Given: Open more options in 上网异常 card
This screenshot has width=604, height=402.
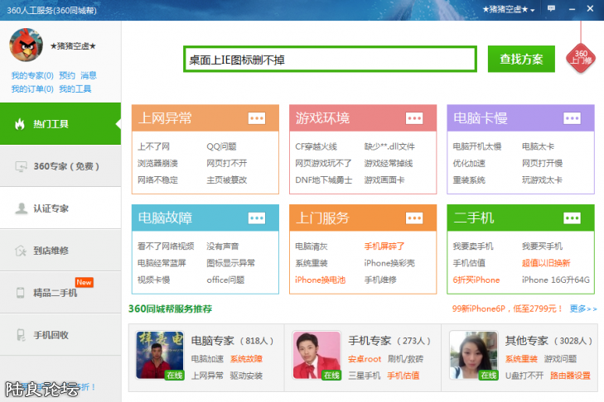Looking at the screenshot, I should point(257,118).
